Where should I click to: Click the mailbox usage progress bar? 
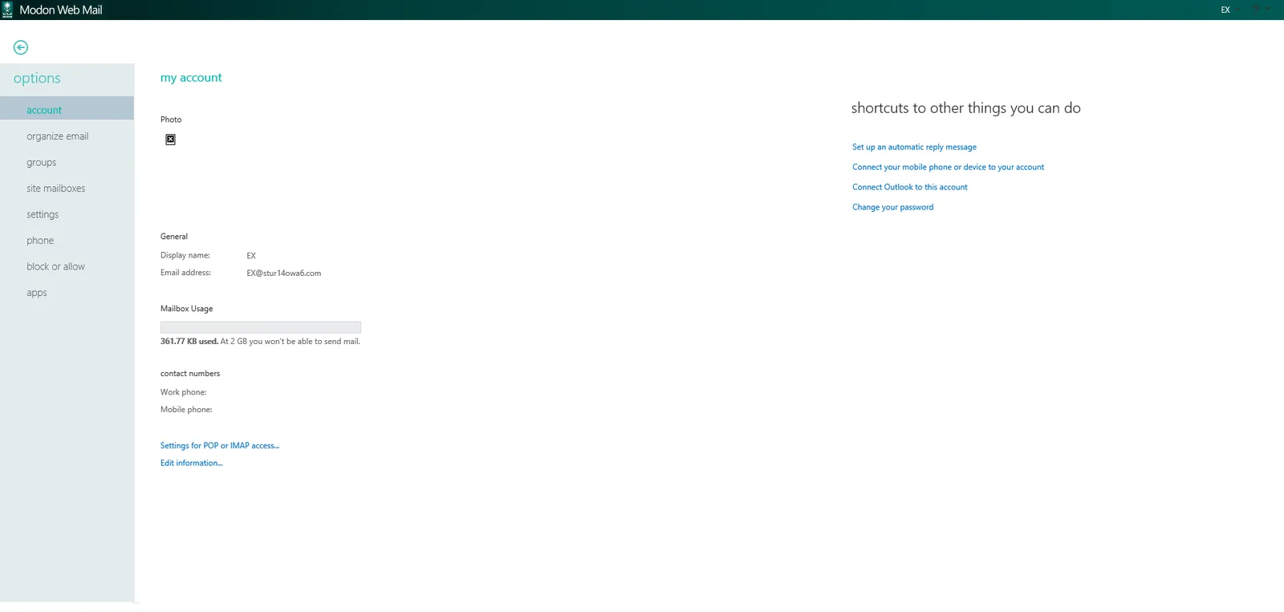[261, 327]
